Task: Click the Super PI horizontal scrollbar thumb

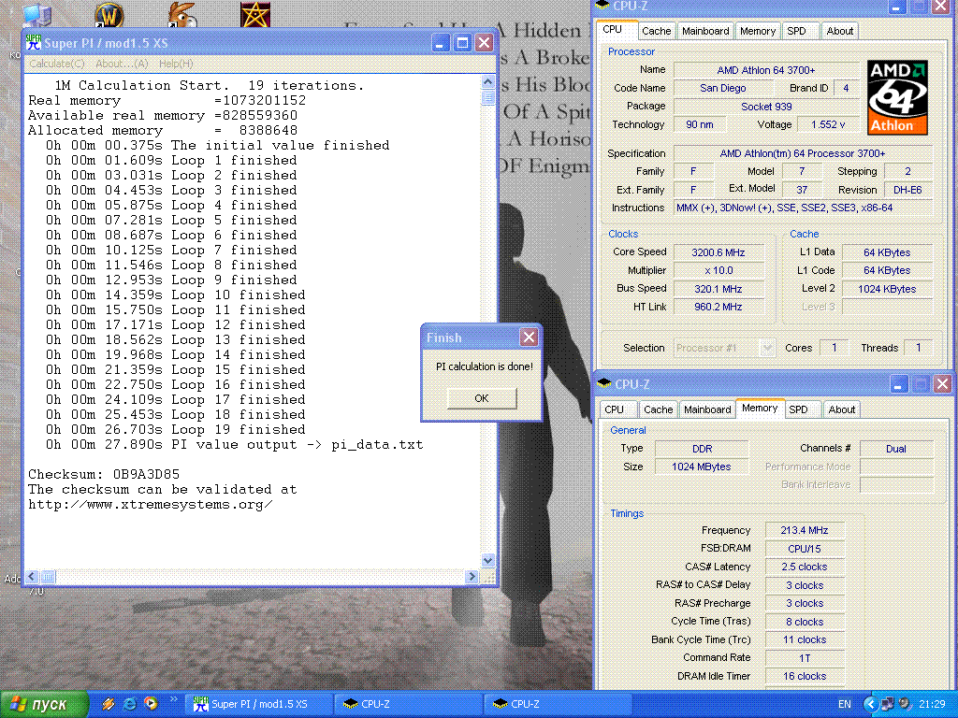Action: [x=48, y=576]
